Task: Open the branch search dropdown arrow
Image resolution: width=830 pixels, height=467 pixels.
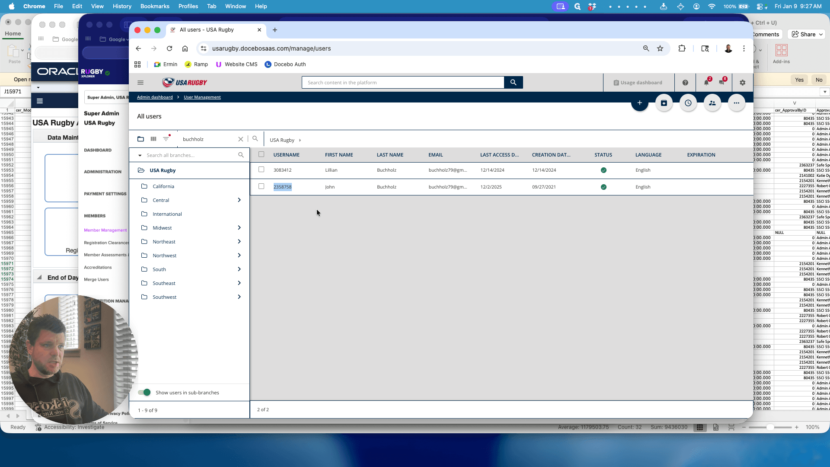Action: (x=140, y=155)
